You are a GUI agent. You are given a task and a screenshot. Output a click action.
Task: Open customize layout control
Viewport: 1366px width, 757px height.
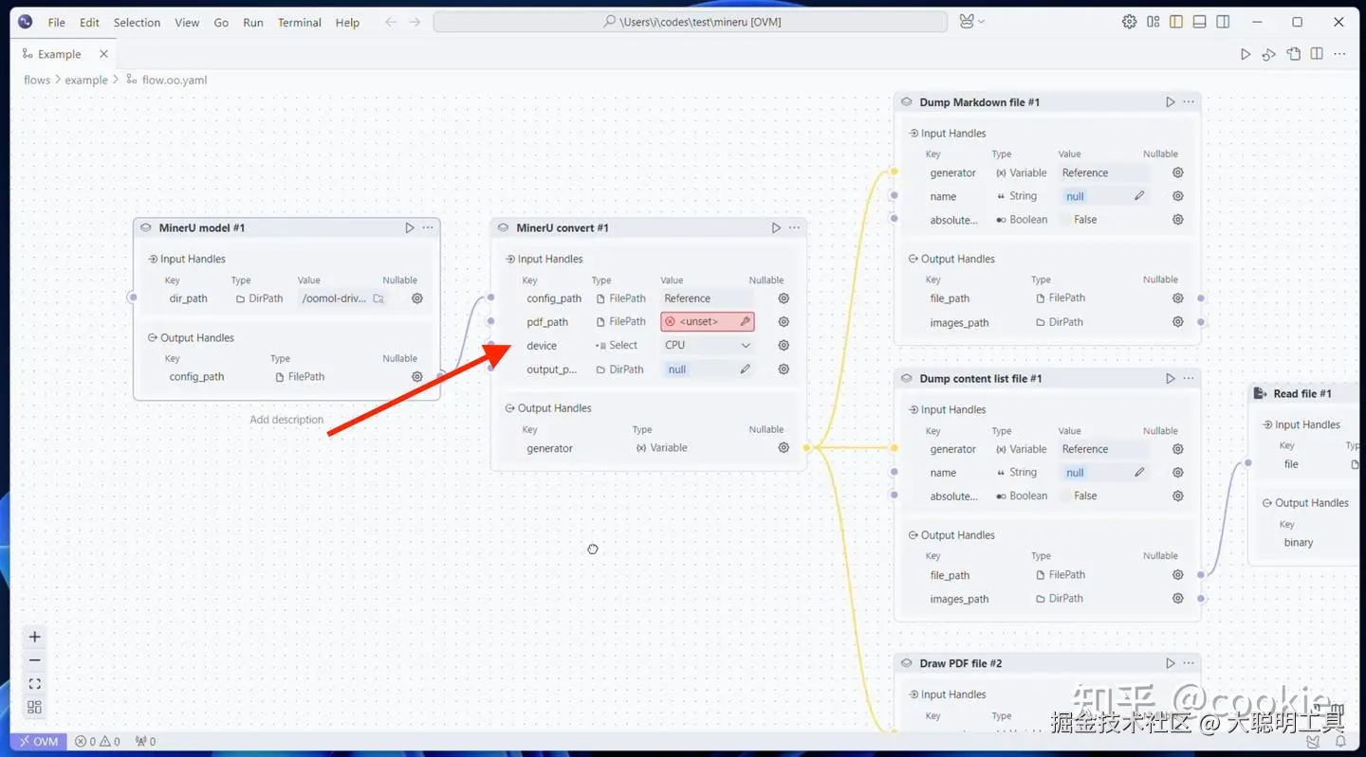(1153, 22)
